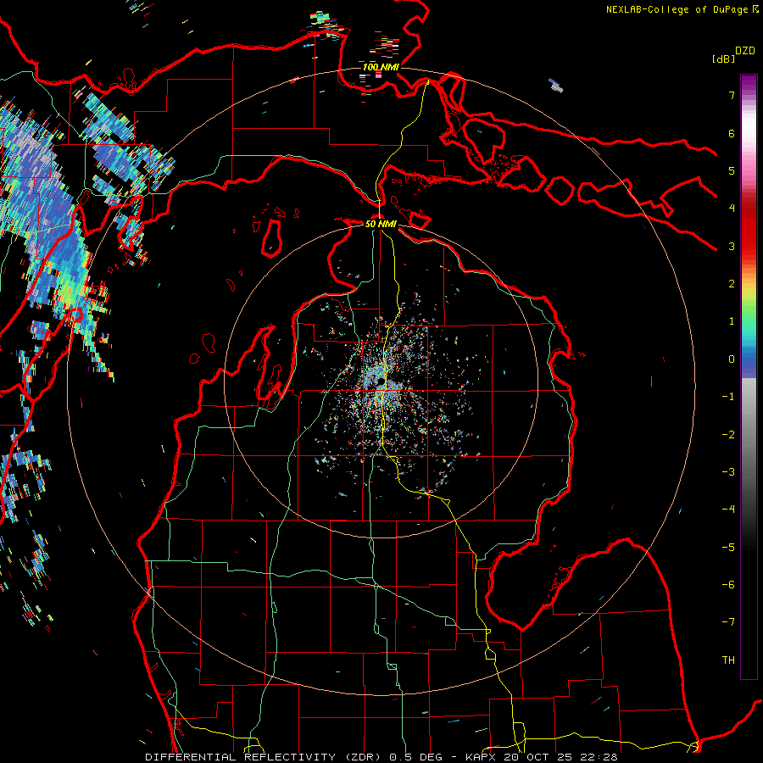Click the 3 value on the scale
763x763 pixels.
click(x=732, y=246)
